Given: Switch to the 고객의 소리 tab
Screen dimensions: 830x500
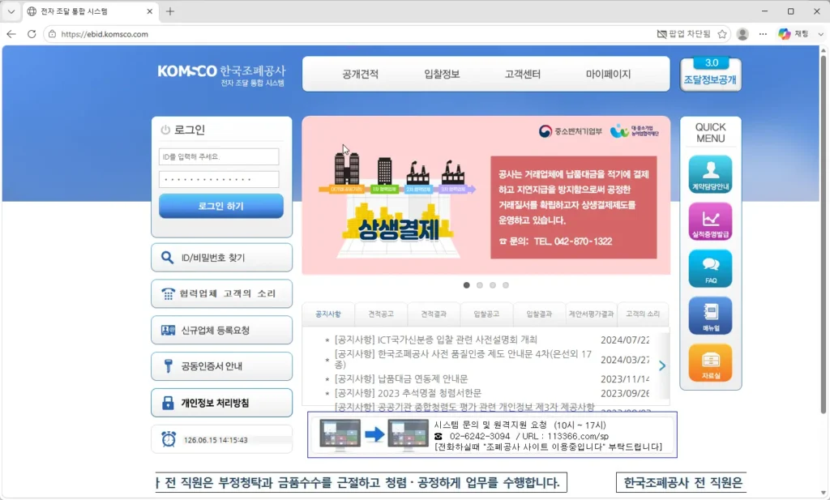Looking at the screenshot, I should (x=643, y=314).
